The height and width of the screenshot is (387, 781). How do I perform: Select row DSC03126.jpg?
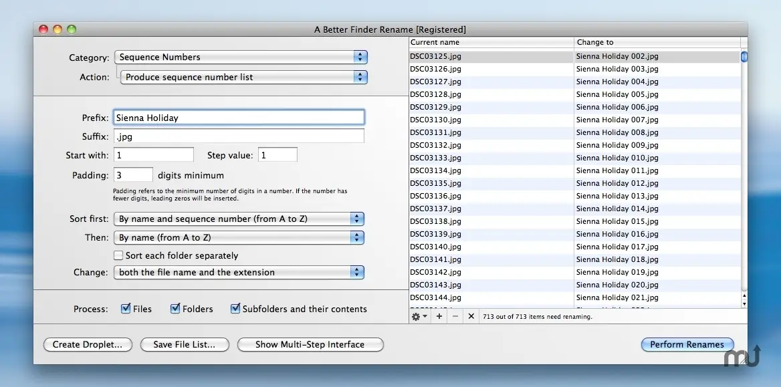coord(575,70)
